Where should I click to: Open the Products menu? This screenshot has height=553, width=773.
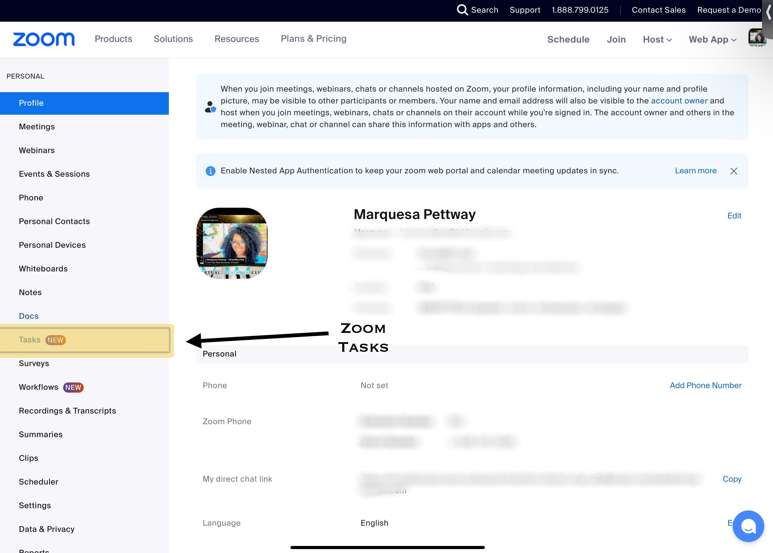click(x=113, y=39)
